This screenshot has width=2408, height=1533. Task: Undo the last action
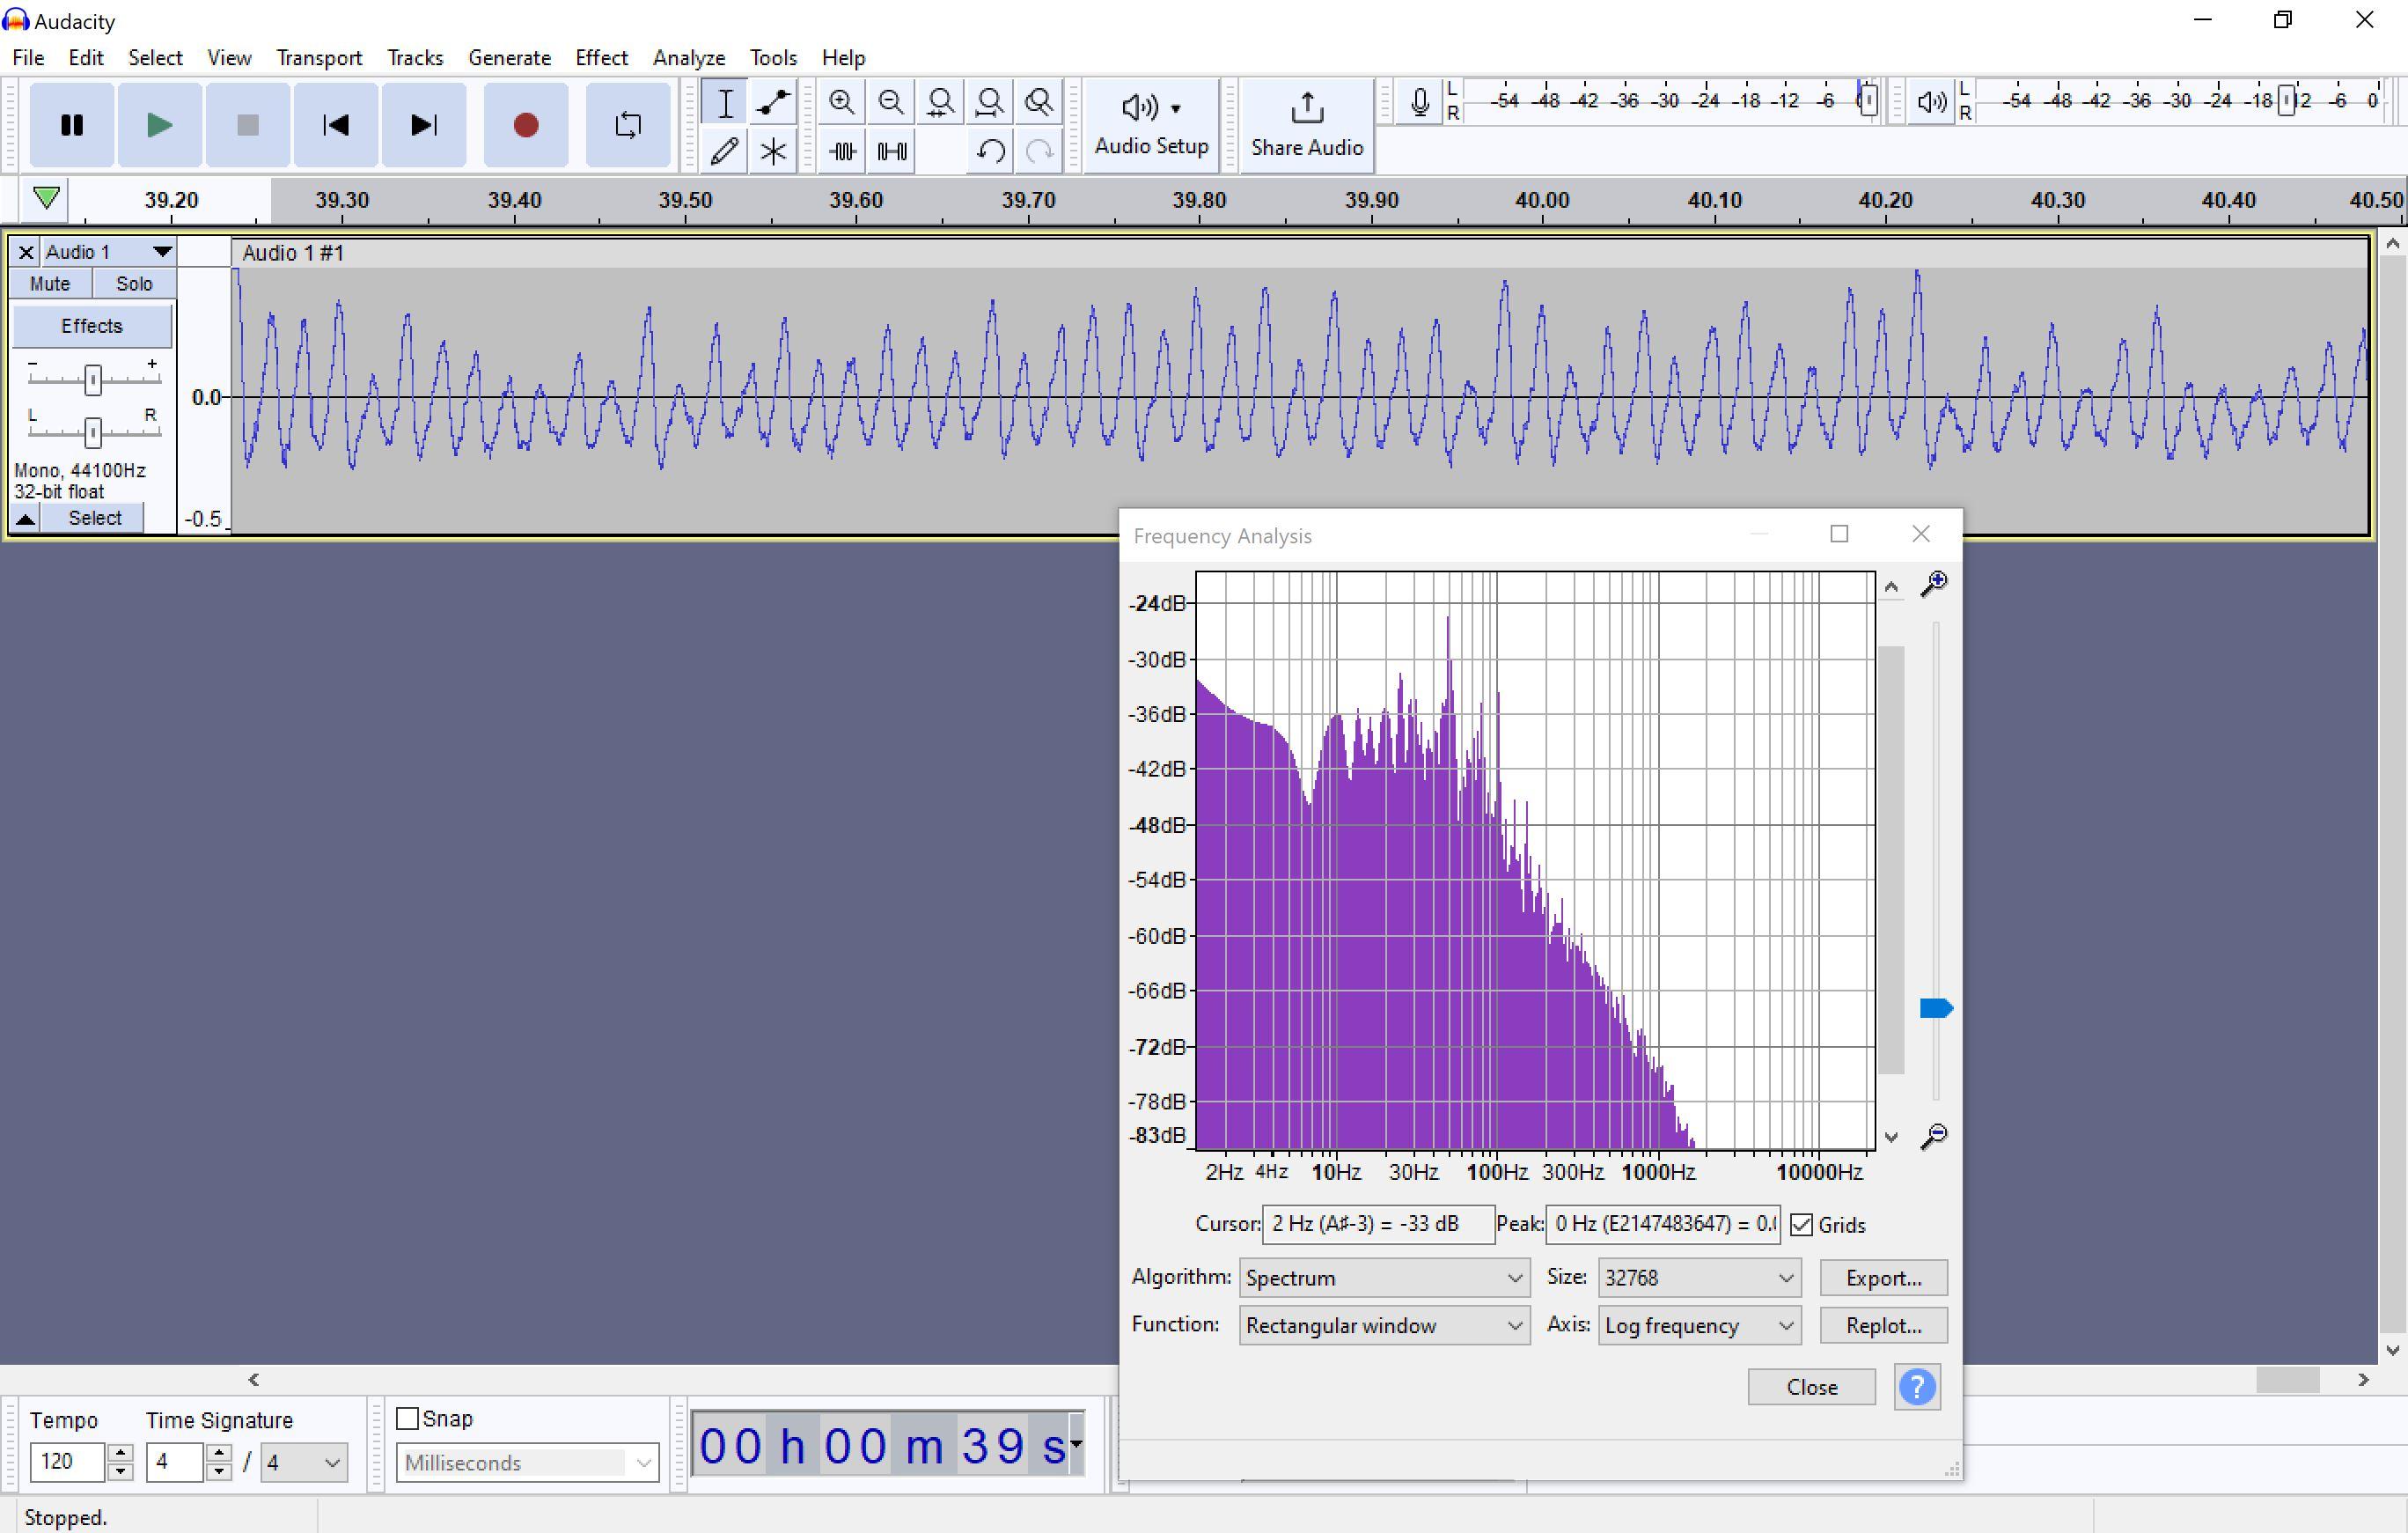pyautogui.click(x=990, y=151)
